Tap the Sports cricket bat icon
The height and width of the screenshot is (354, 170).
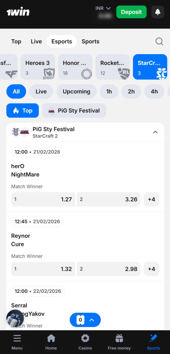click(153, 338)
